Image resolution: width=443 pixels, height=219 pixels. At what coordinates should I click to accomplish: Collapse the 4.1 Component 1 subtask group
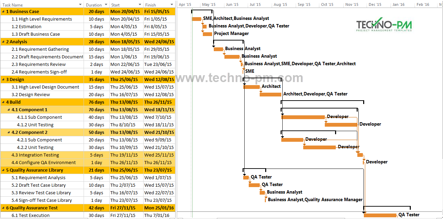click(9, 110)
